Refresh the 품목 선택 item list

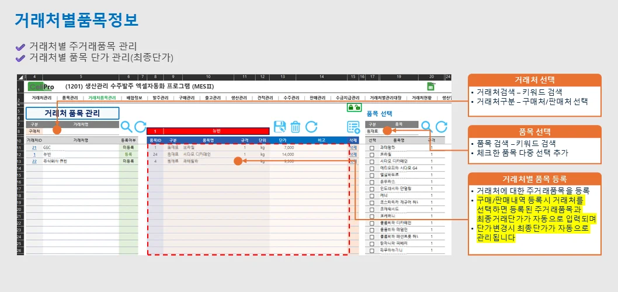pos(442,127)
